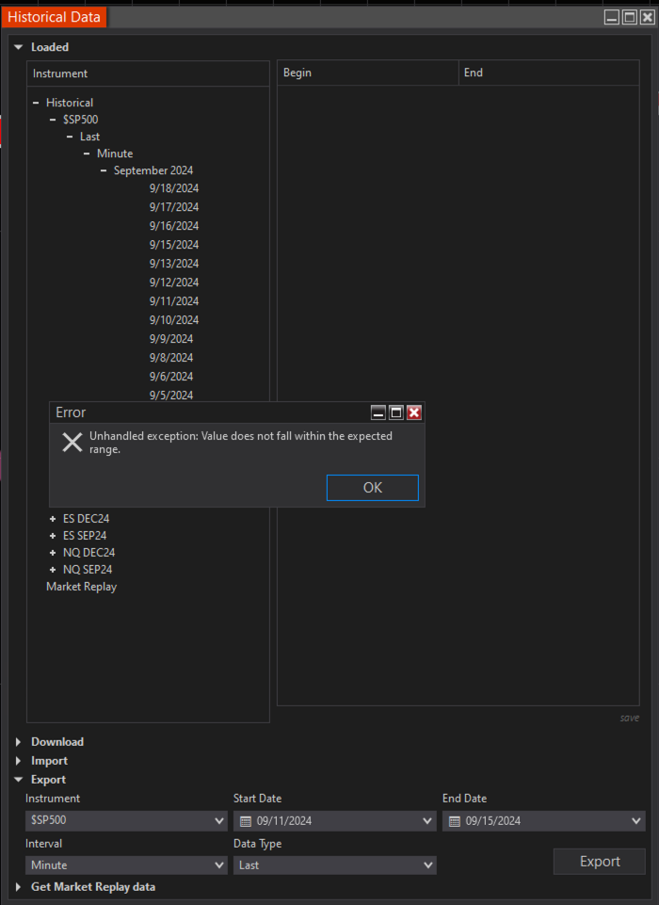The image size is (659, 905).
Task: Open the Data Type Last dropdown
Action: 335,865
